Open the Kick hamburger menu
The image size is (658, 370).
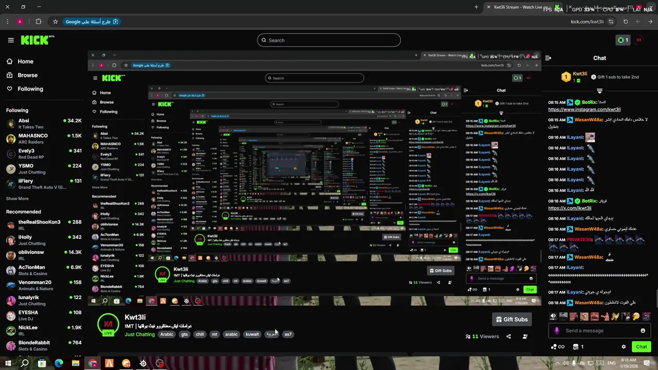[11, 40]
